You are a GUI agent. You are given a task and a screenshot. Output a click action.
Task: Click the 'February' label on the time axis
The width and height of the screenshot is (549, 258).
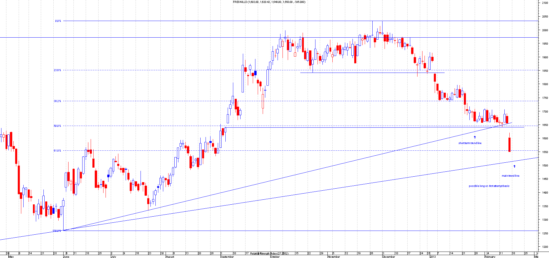tap(490, 257)
